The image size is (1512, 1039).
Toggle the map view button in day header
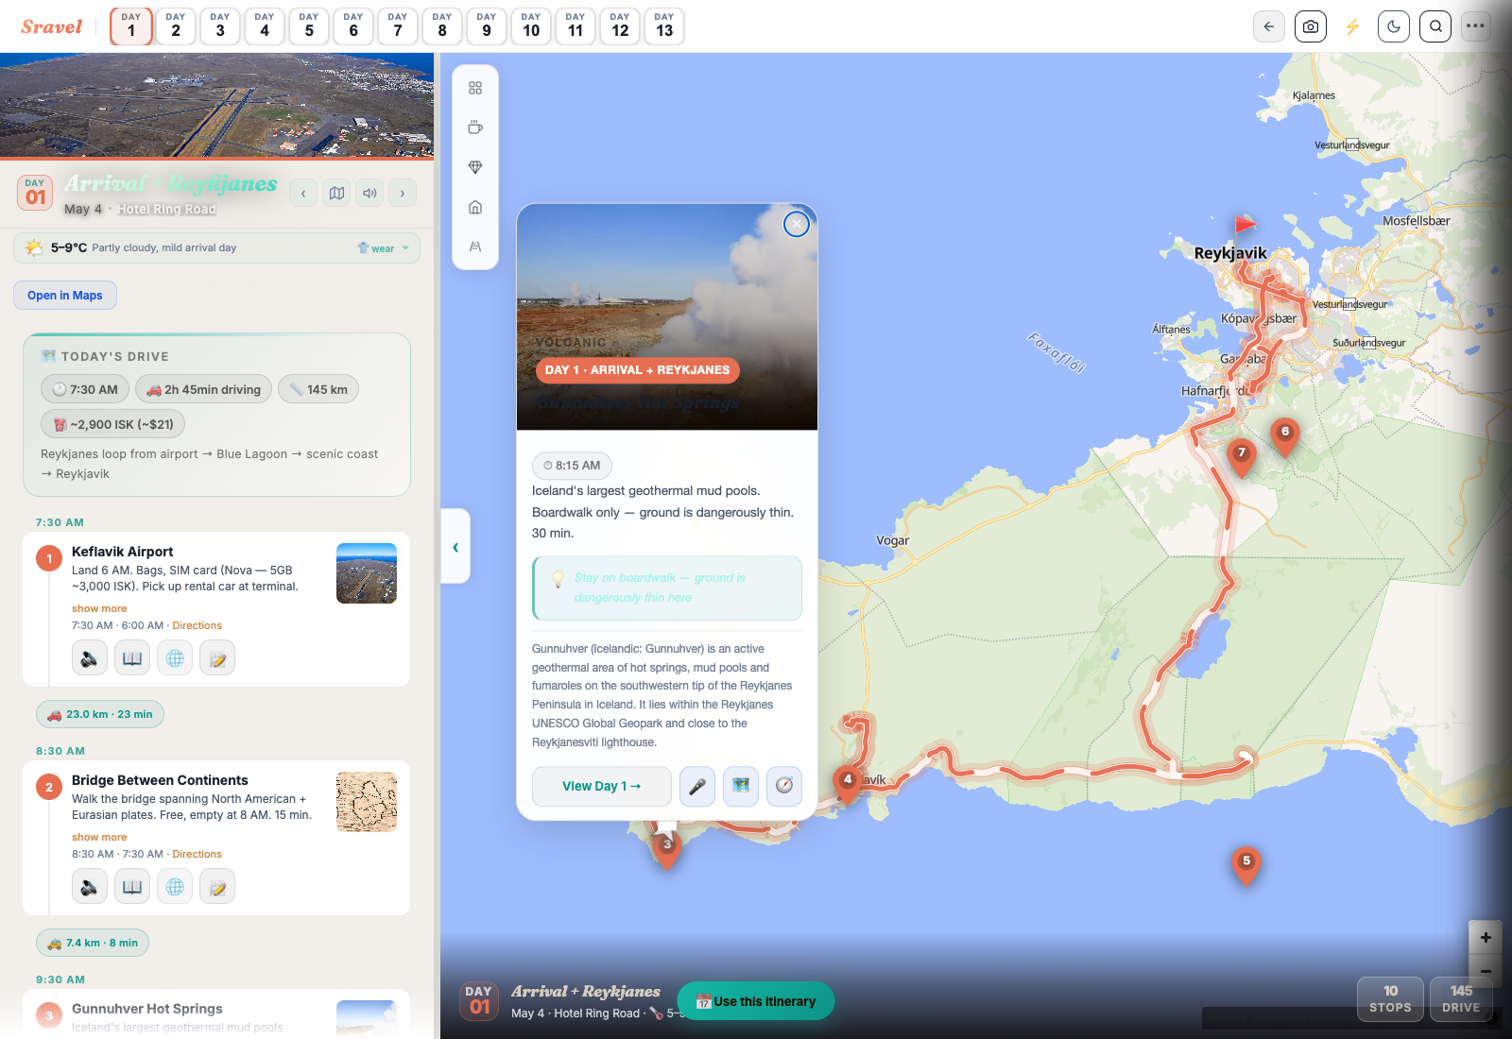336,194
